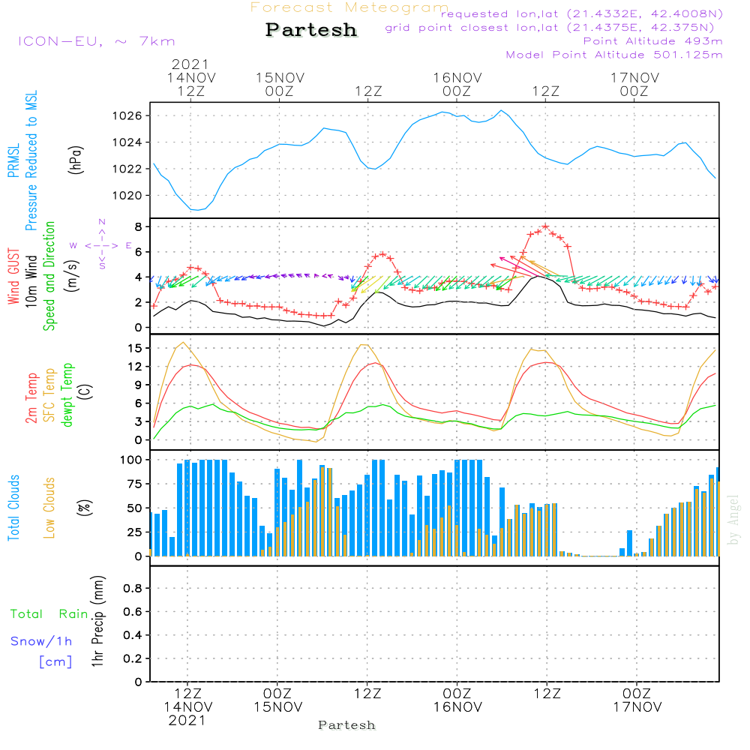Click the 'Total Rain' legend label
This screenshot has width=750, height=750.
pyautogui.click(x=49, y=614)
